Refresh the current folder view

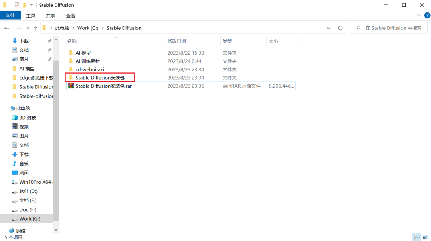coord(340,28)
